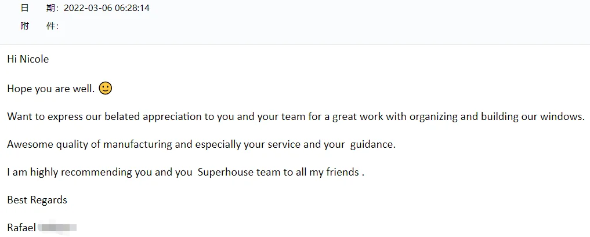Select the name Nicole in the greeting
Viewport: 590px width, 237px height.
(34, 59)
